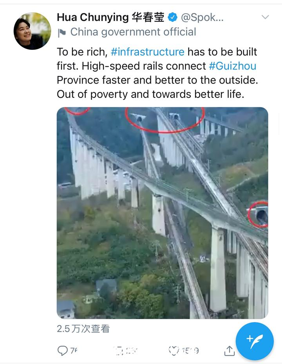282x364 pixels.
Task: Open the share icon below the tweet
Action: point(230,351)
